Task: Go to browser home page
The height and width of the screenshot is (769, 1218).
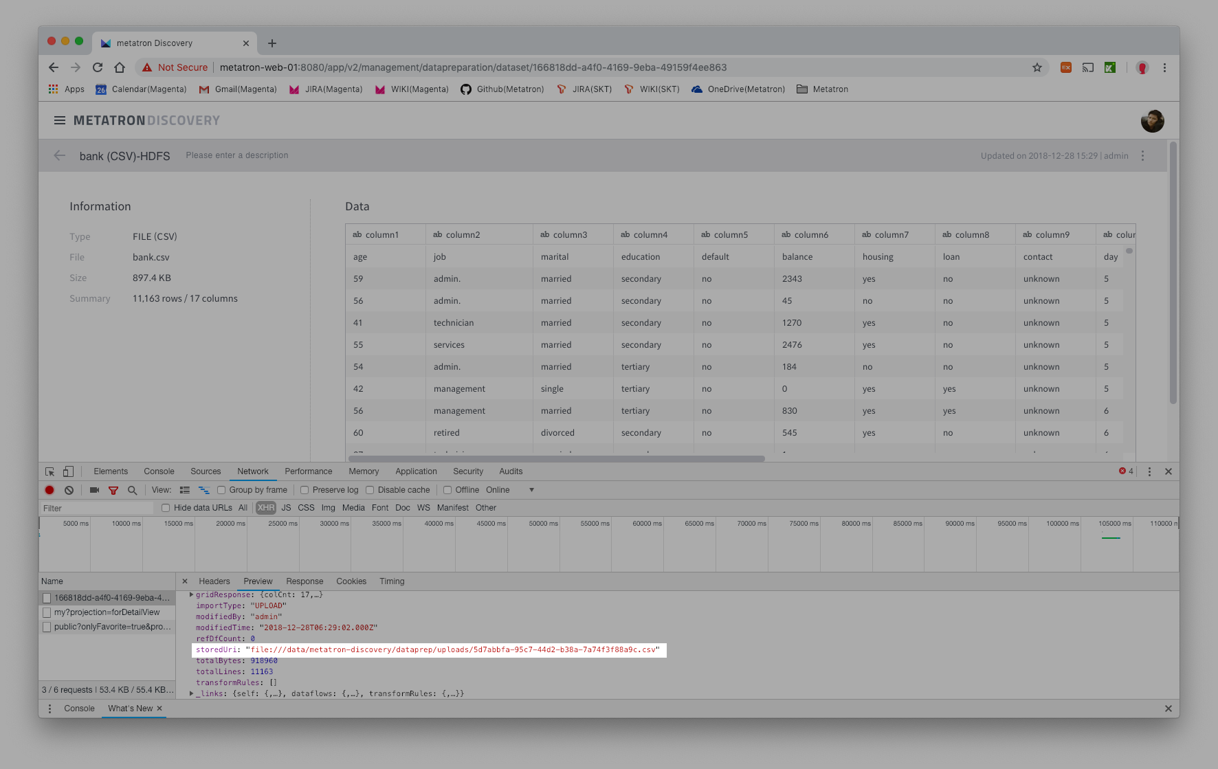Action: coord(120,67)
